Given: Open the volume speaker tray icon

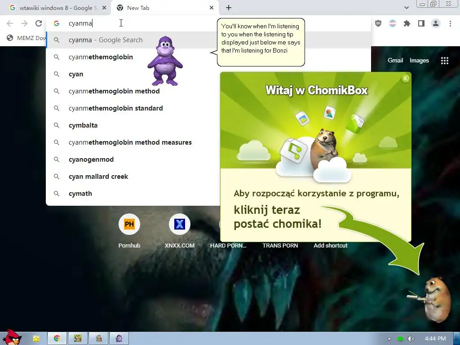Looking at the screenshot, I should [x=411, y=339].
